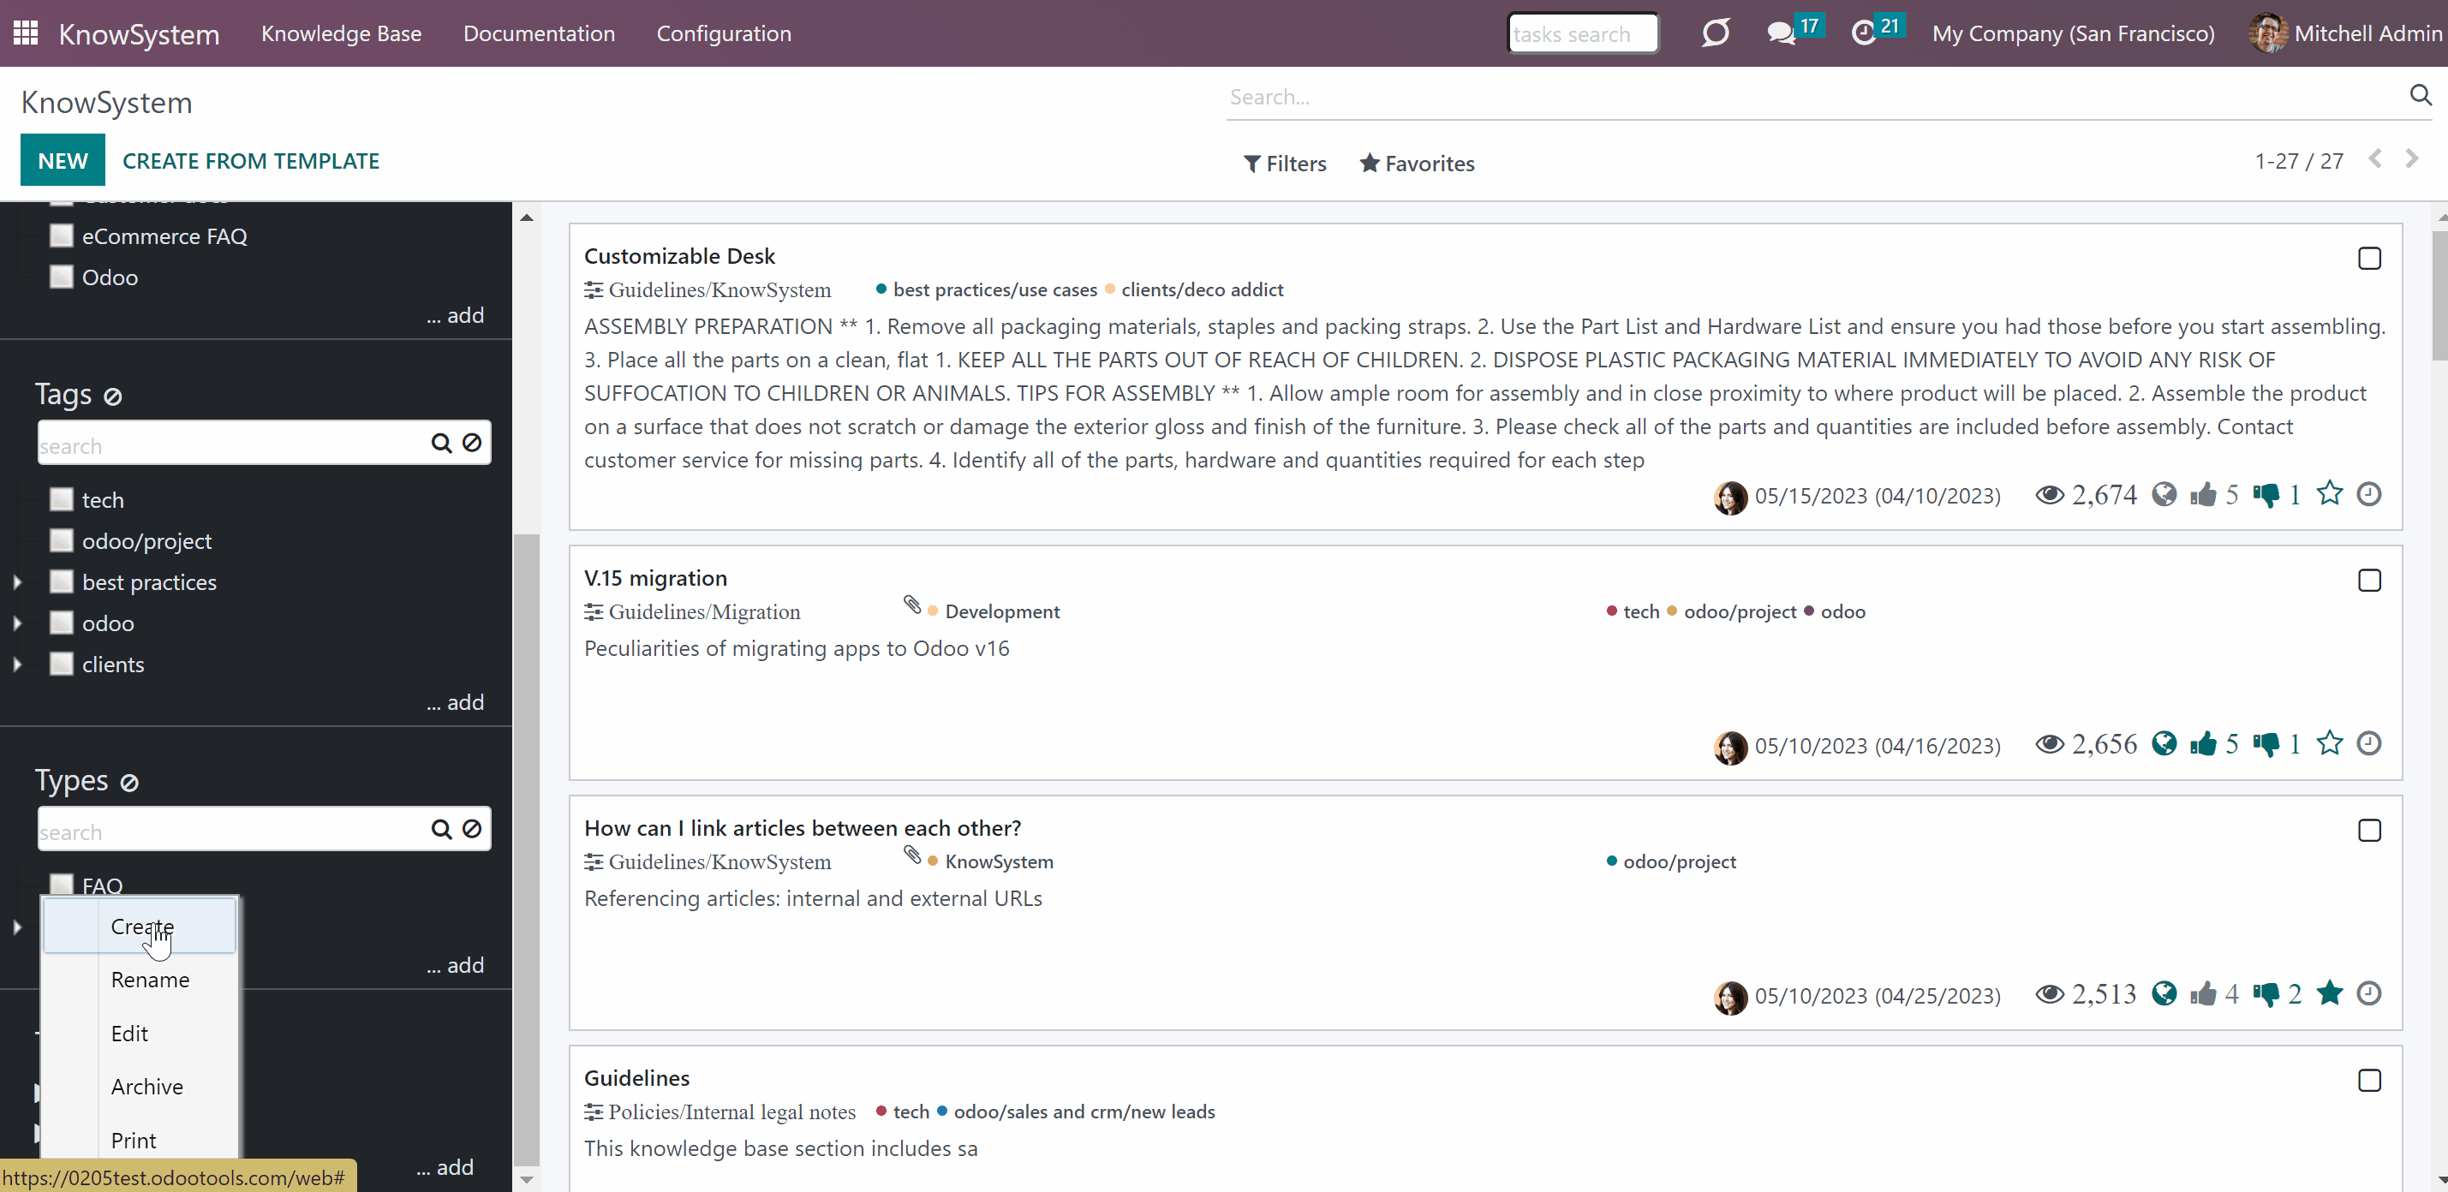Click the clock activity icon on Customizable Desk
Screen dimensions: 2448x1192
click(2369, 494)
